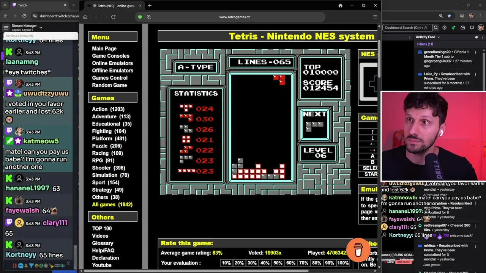Close the Tetris (NES) browser tab
The height and width of the screenshot is (273, 486).
coord(140,6)
